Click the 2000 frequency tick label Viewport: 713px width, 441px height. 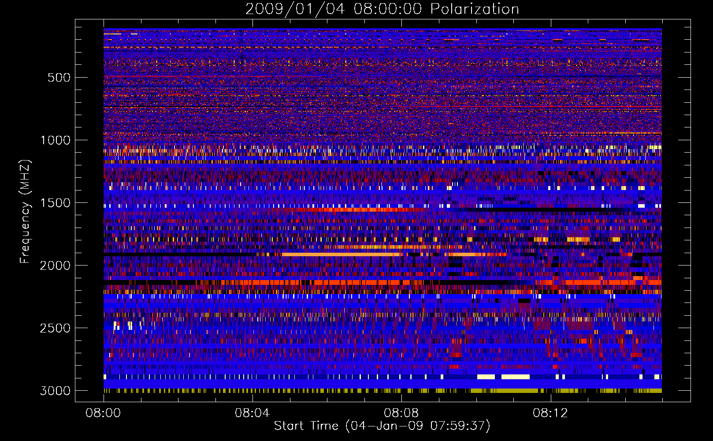tap(56, 265)
